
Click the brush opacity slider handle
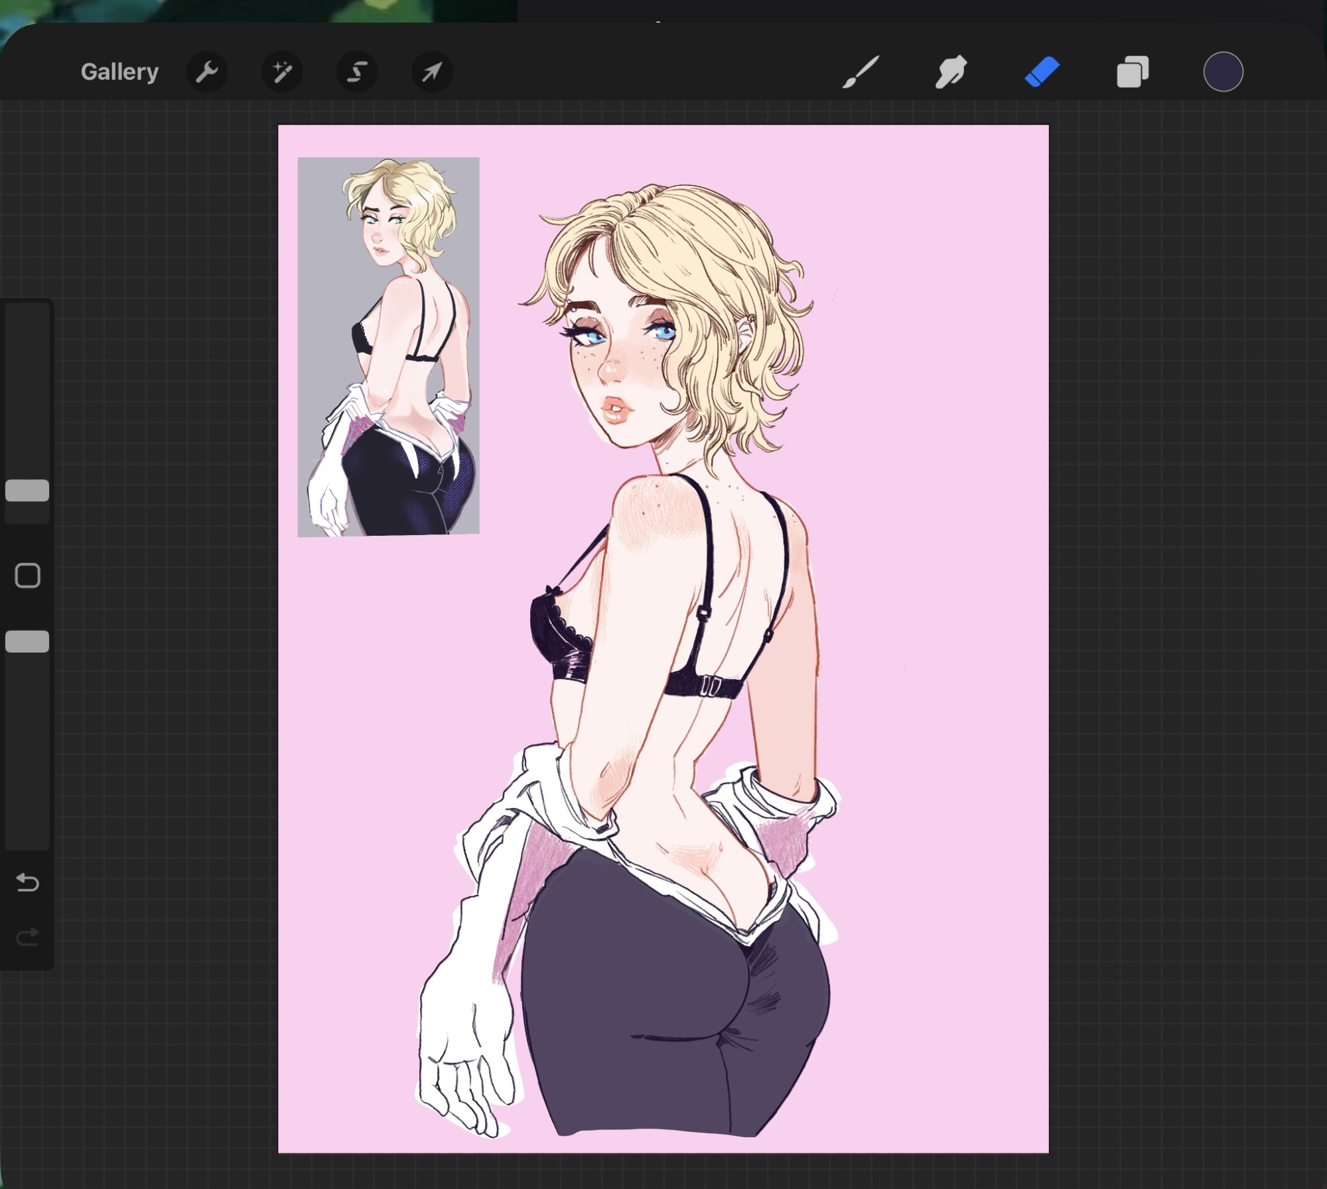pos(27,641)
